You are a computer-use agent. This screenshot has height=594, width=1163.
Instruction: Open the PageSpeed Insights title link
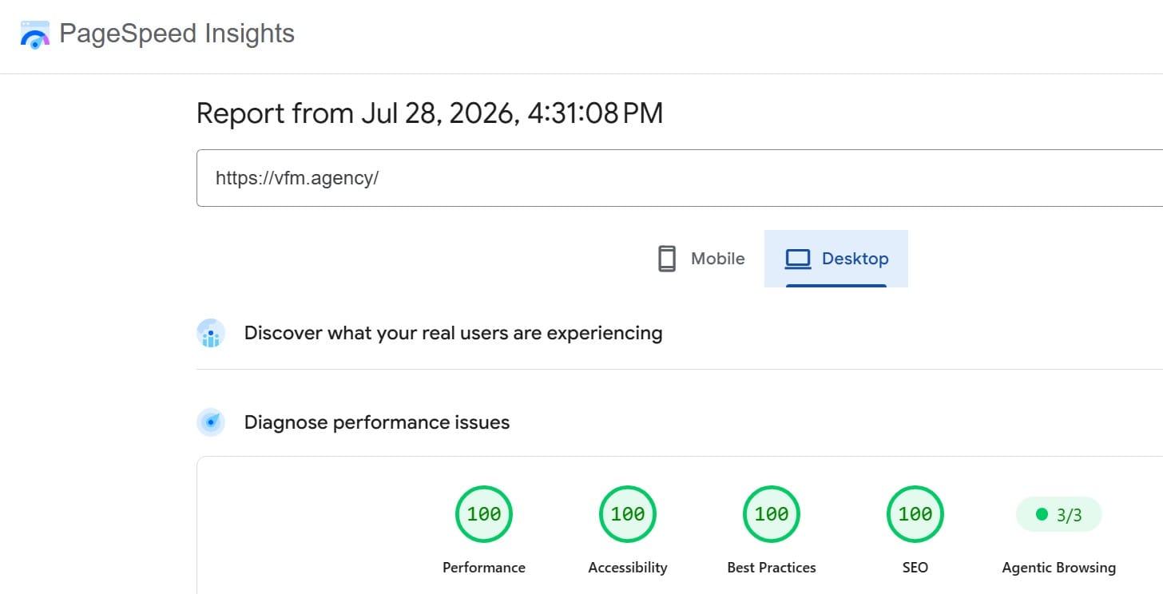pyautogui.click(x=177, y=34)
